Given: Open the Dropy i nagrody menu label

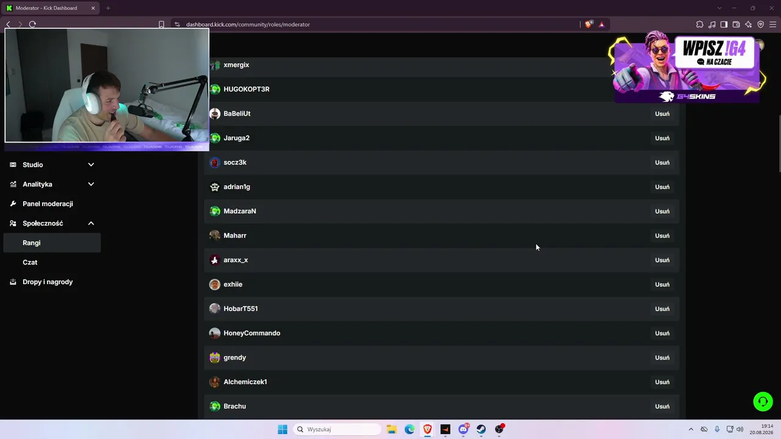Looking at the screenshot, I should (x=48, y=282).
